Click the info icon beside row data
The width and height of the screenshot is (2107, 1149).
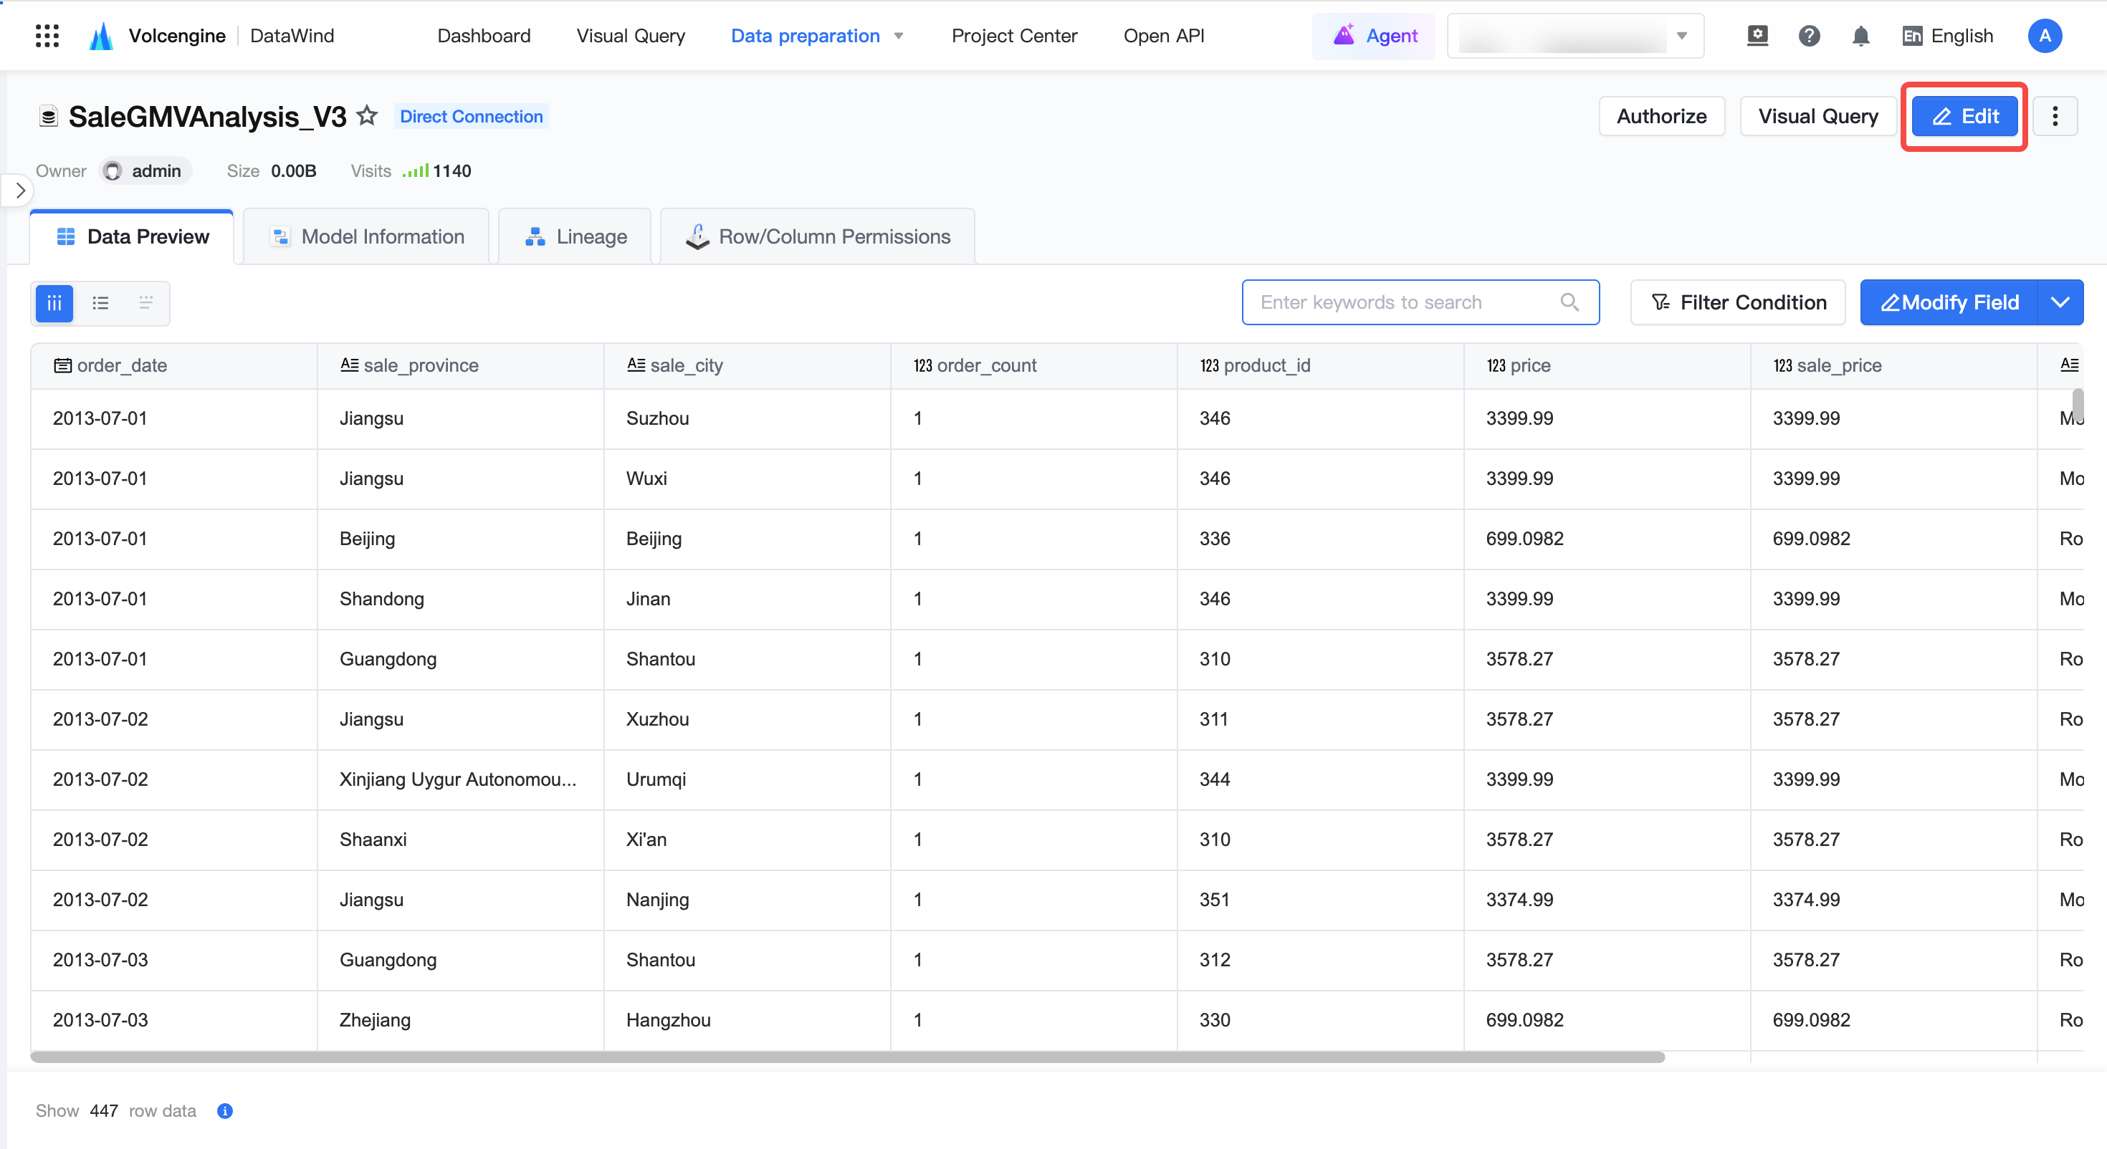click(225, 1110)
